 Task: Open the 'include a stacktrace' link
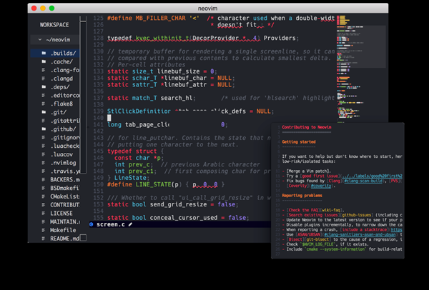click(363, 229)
